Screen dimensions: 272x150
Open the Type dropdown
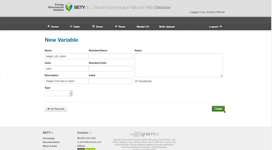58,93
